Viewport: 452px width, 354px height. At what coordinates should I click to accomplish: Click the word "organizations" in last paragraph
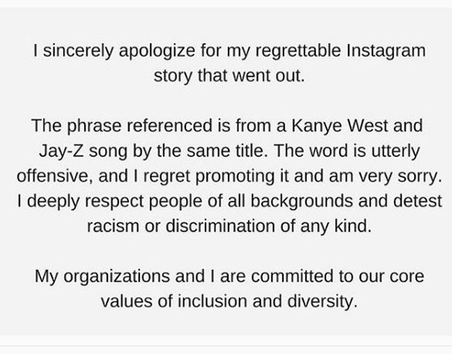116,276
